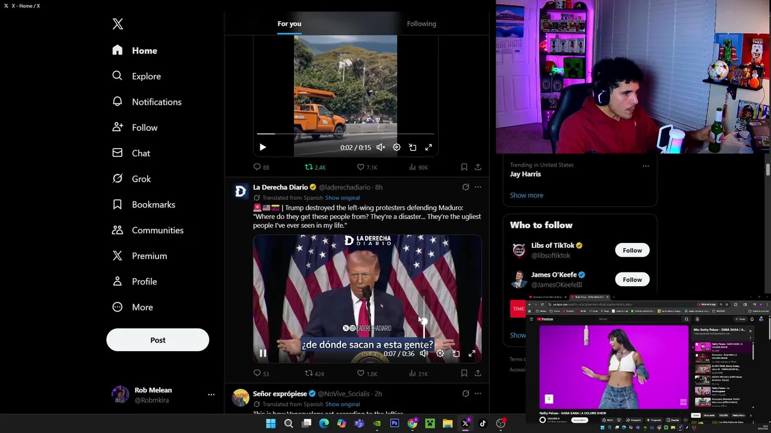The width and height of the screenshot is (771, 433).
Task: Follow James O'Keefe
Action: (632, 280)
